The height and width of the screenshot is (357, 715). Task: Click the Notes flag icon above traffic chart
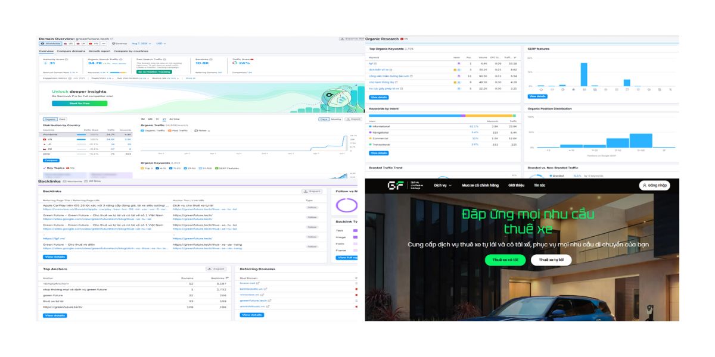[195, 130]
